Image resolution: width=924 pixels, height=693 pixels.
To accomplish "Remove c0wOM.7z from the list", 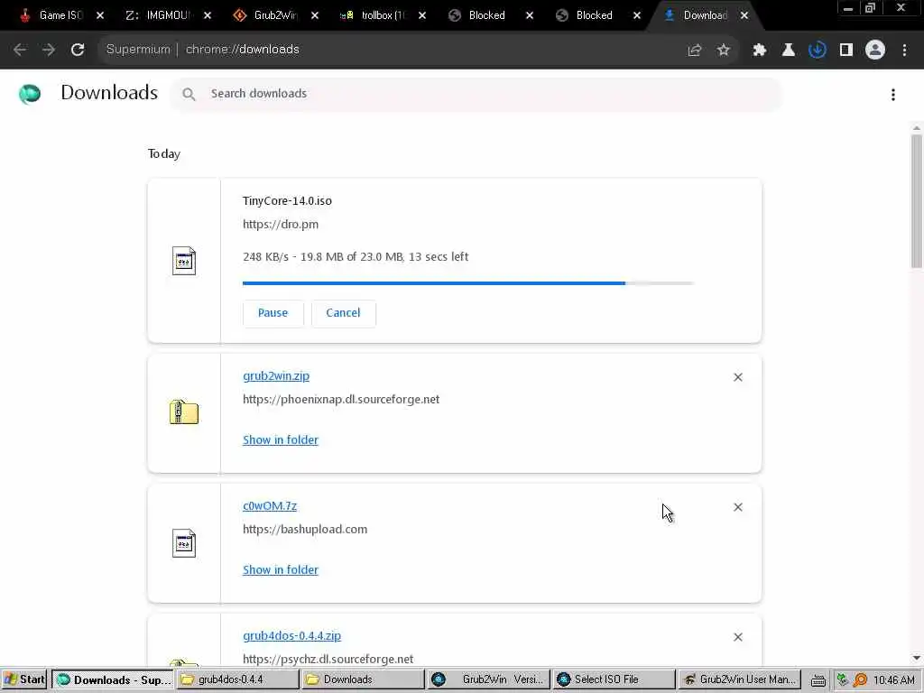I will pyautogui.click(x=738, y=507).
